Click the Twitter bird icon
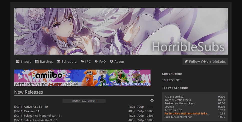Screen dimensions: 242x122 [x=186, y=61]
